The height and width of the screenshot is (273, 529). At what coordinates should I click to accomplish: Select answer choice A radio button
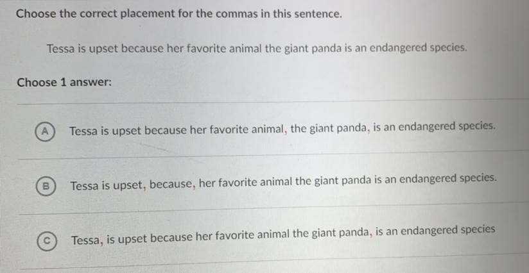[x=44, y=130]
